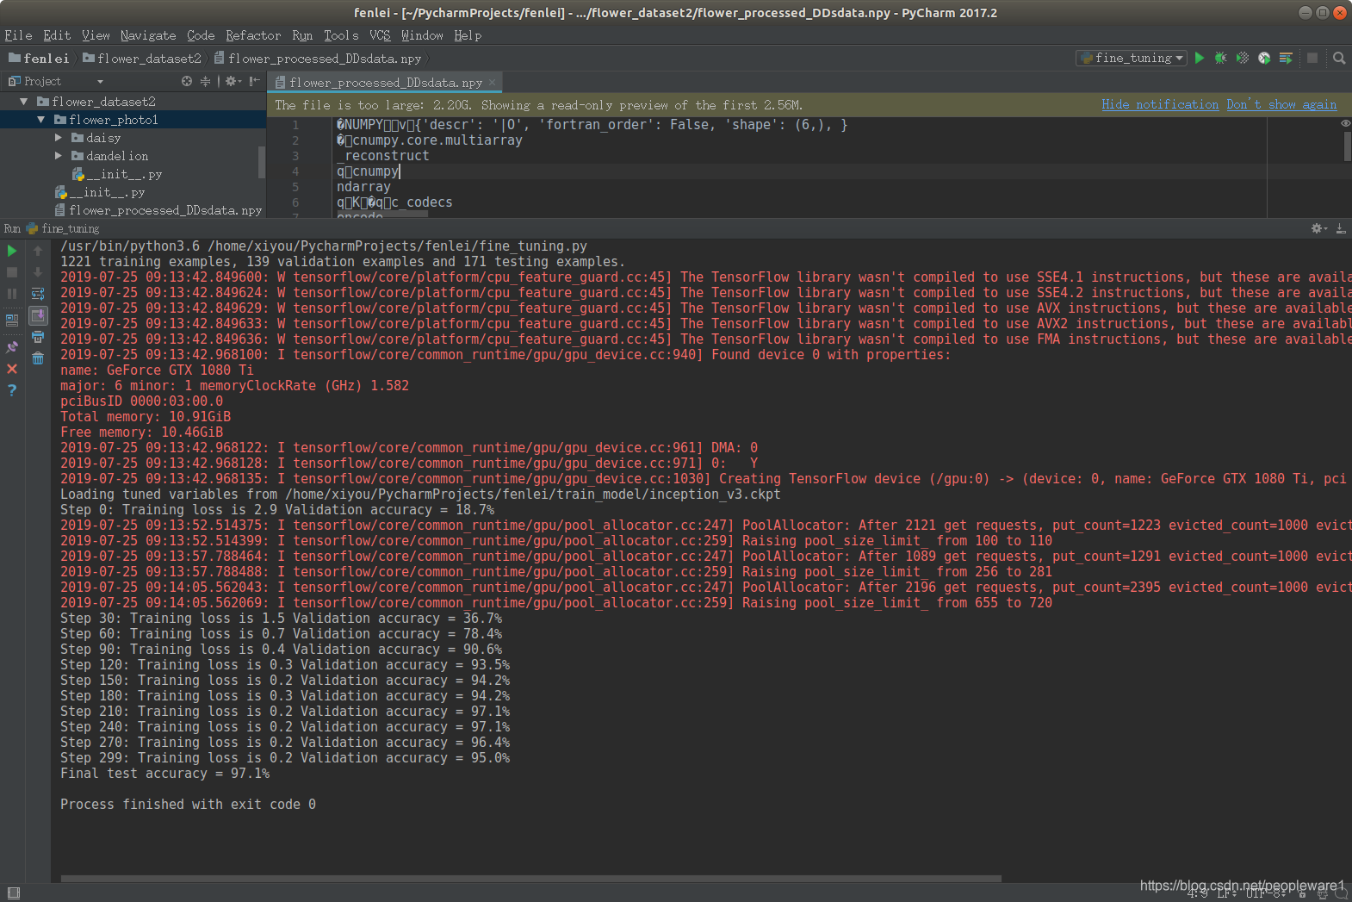Hide the Project tool window panel
The width and height of the screenshot is (1352, 902).
click(255, 81)
